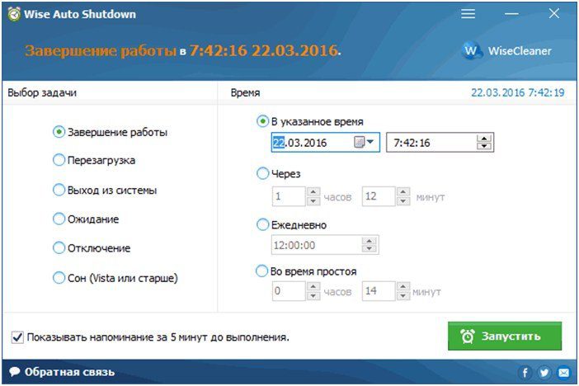579x386 pixels.
Task: Open the hamburger menu in title bar
Action: click(x=468, y=14)
